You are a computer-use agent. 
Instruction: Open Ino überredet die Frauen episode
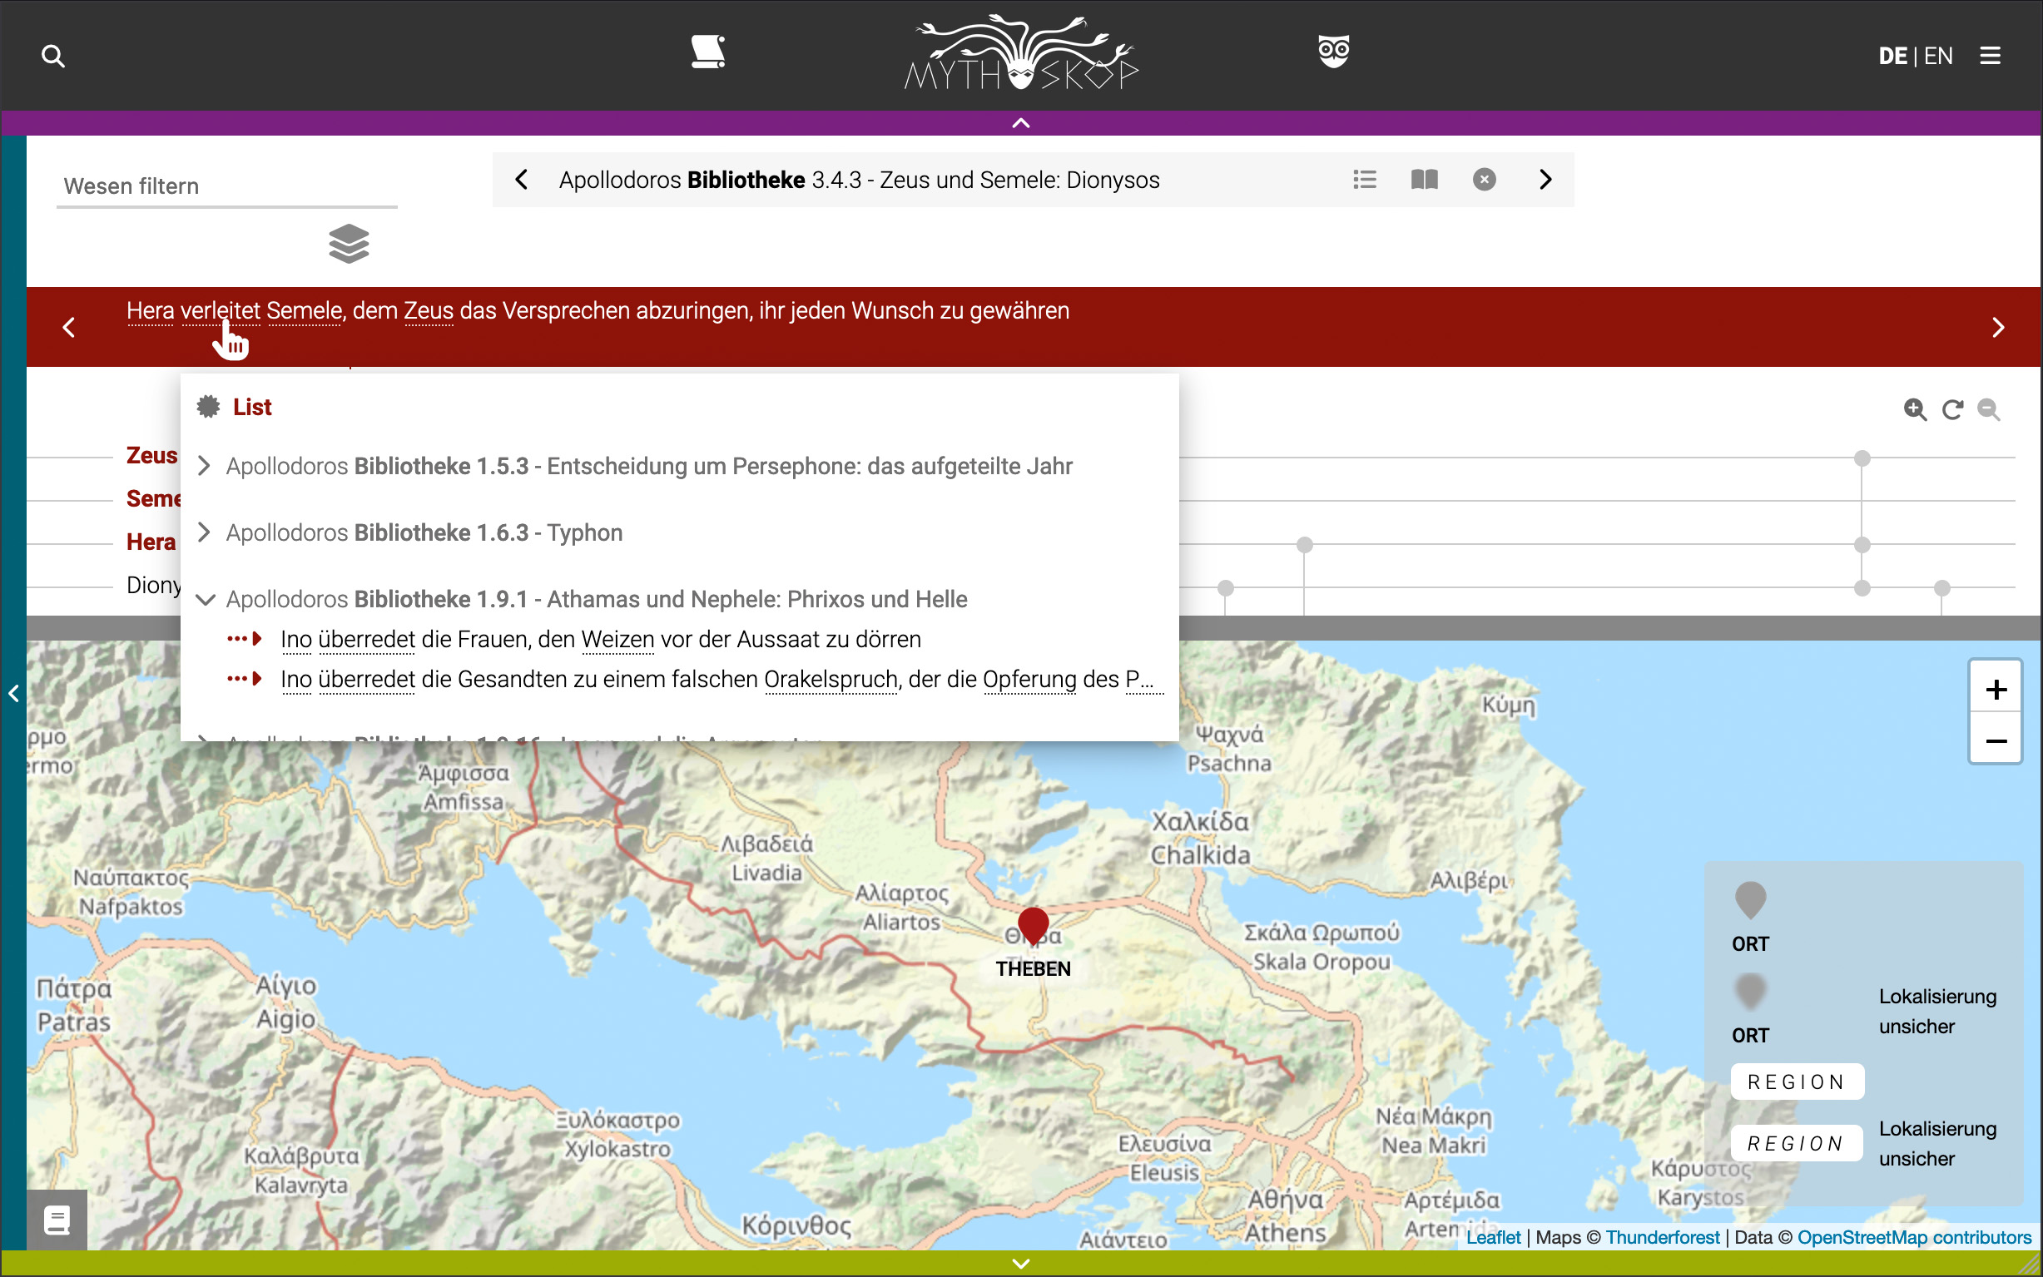coord(601,640)
